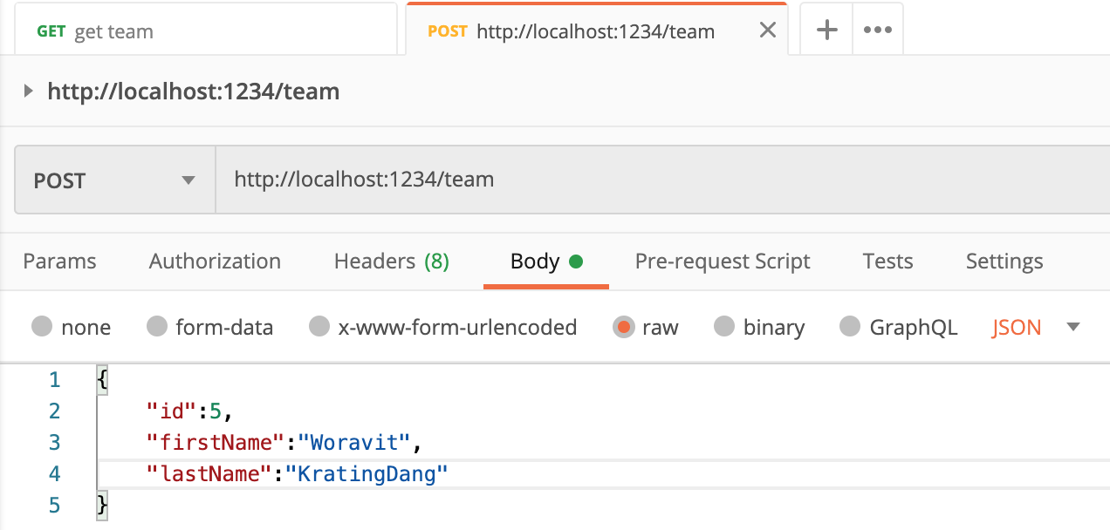
Task: Expand the request URL disclosure triangle
Action: coord(27,91)
